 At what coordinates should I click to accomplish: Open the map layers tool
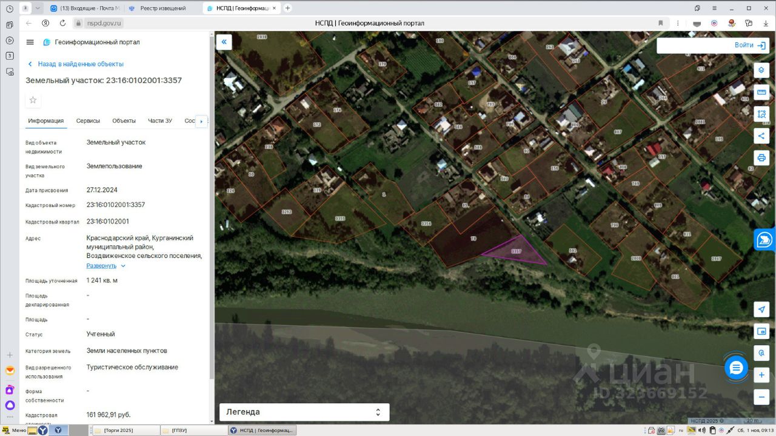761,70
